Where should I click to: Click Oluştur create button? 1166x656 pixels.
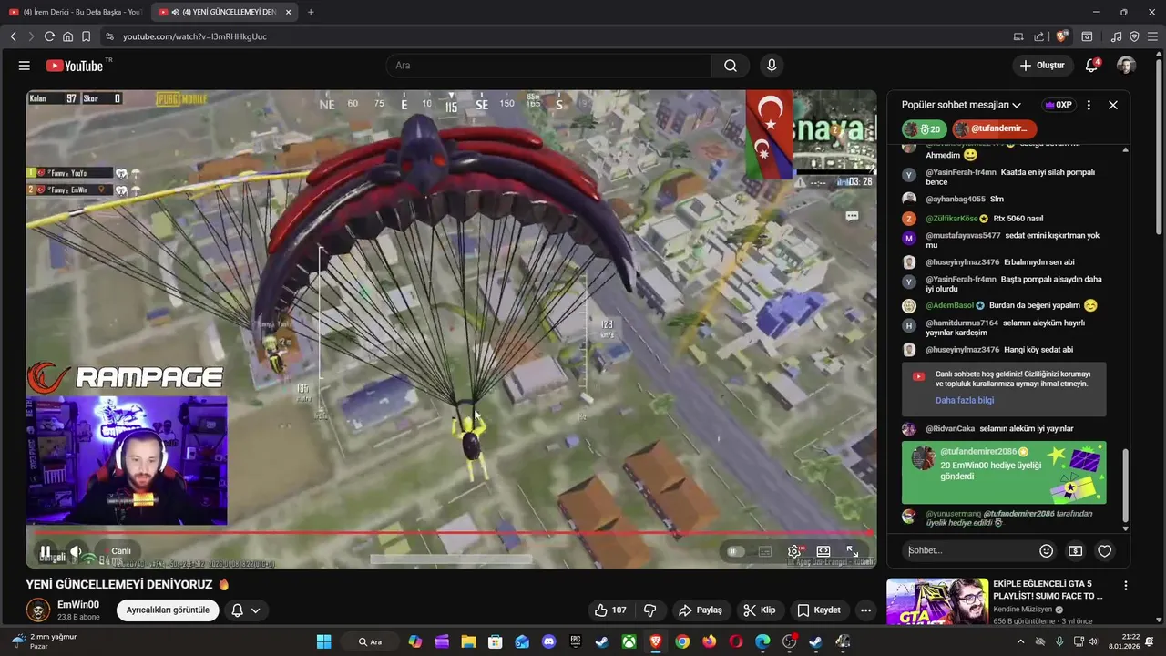pyautogui.click(x=1042, y=66)
